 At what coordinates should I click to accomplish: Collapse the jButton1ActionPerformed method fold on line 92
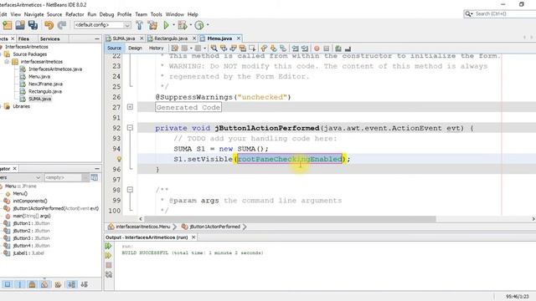point(130,128)
